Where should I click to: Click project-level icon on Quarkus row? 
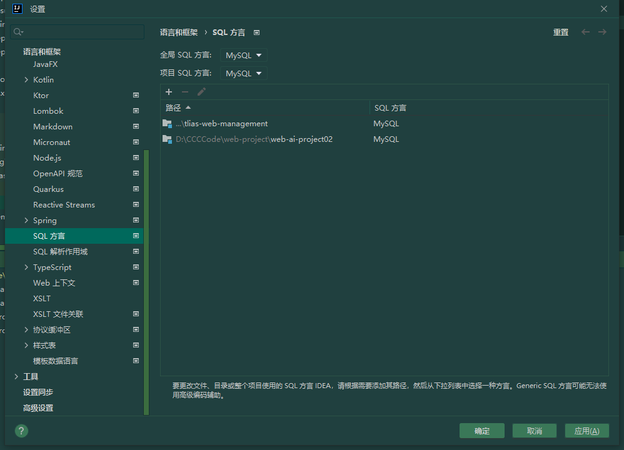pyautogui.click(x=136, y=189)
